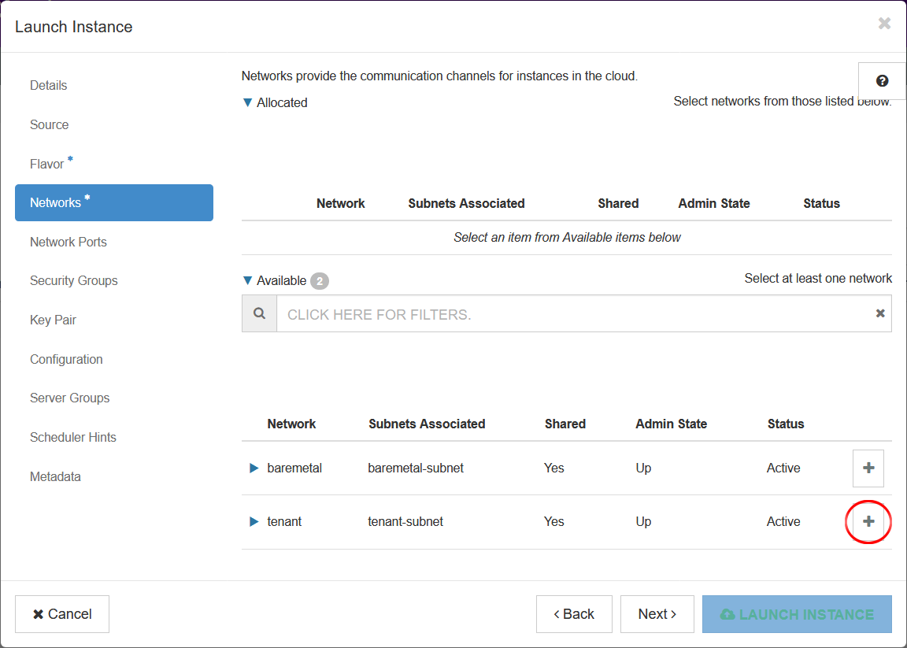Add the baremetal network with plus button
Screen dimensions: 907x648
coord(868,468)
